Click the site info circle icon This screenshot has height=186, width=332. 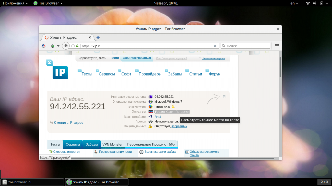pyautogui.click(x=73, y=46)
